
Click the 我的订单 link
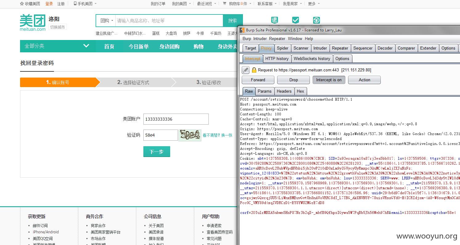coord(158,4)
